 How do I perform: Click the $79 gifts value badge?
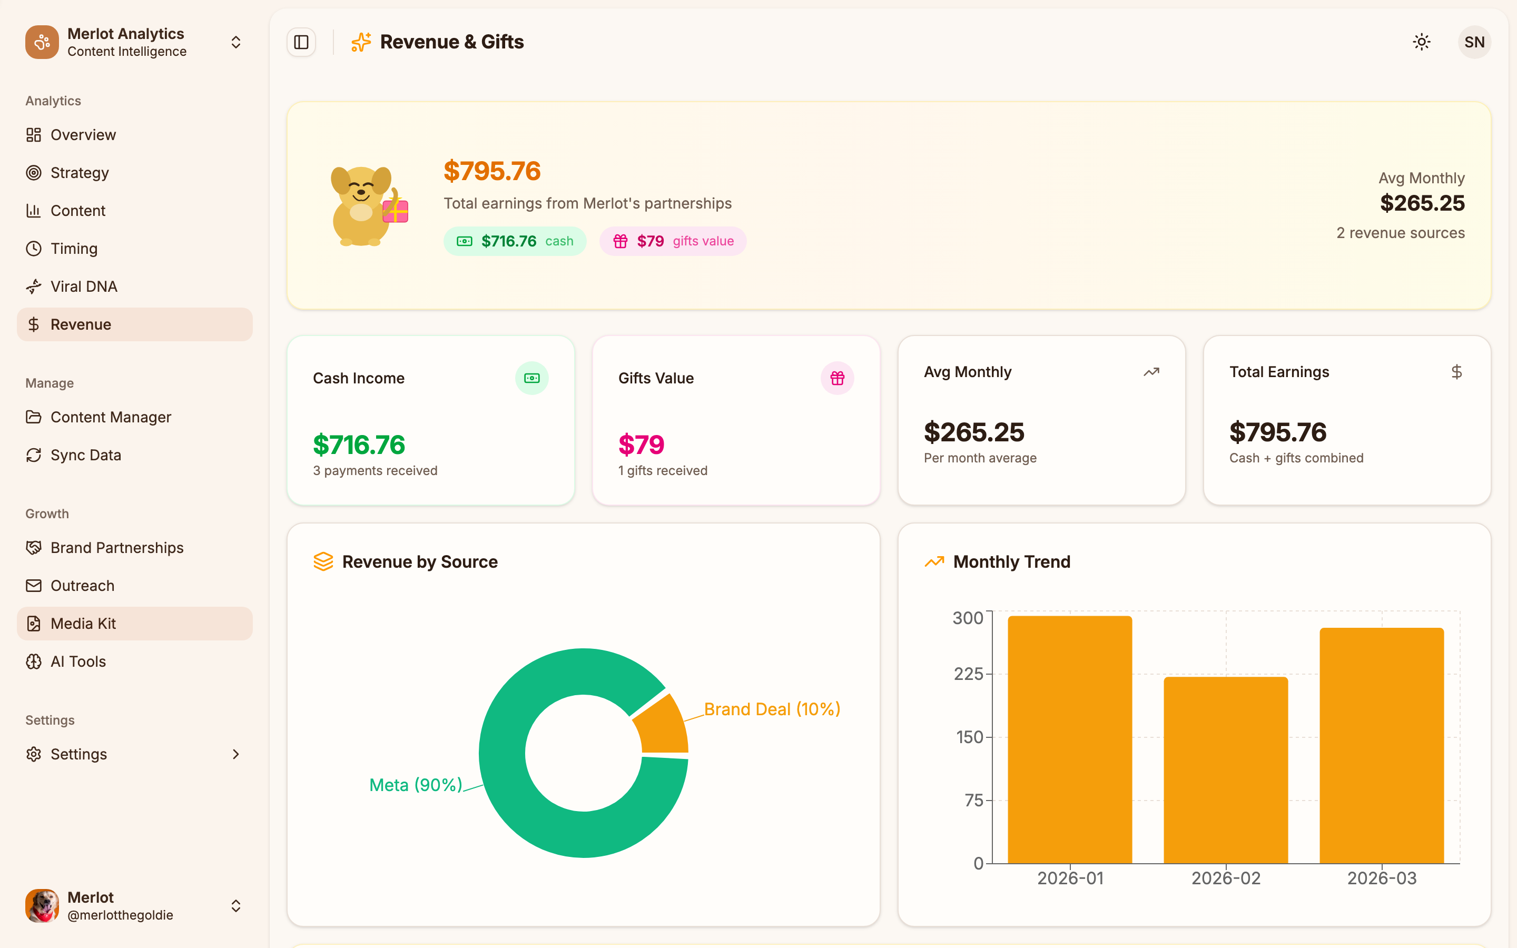672,241
